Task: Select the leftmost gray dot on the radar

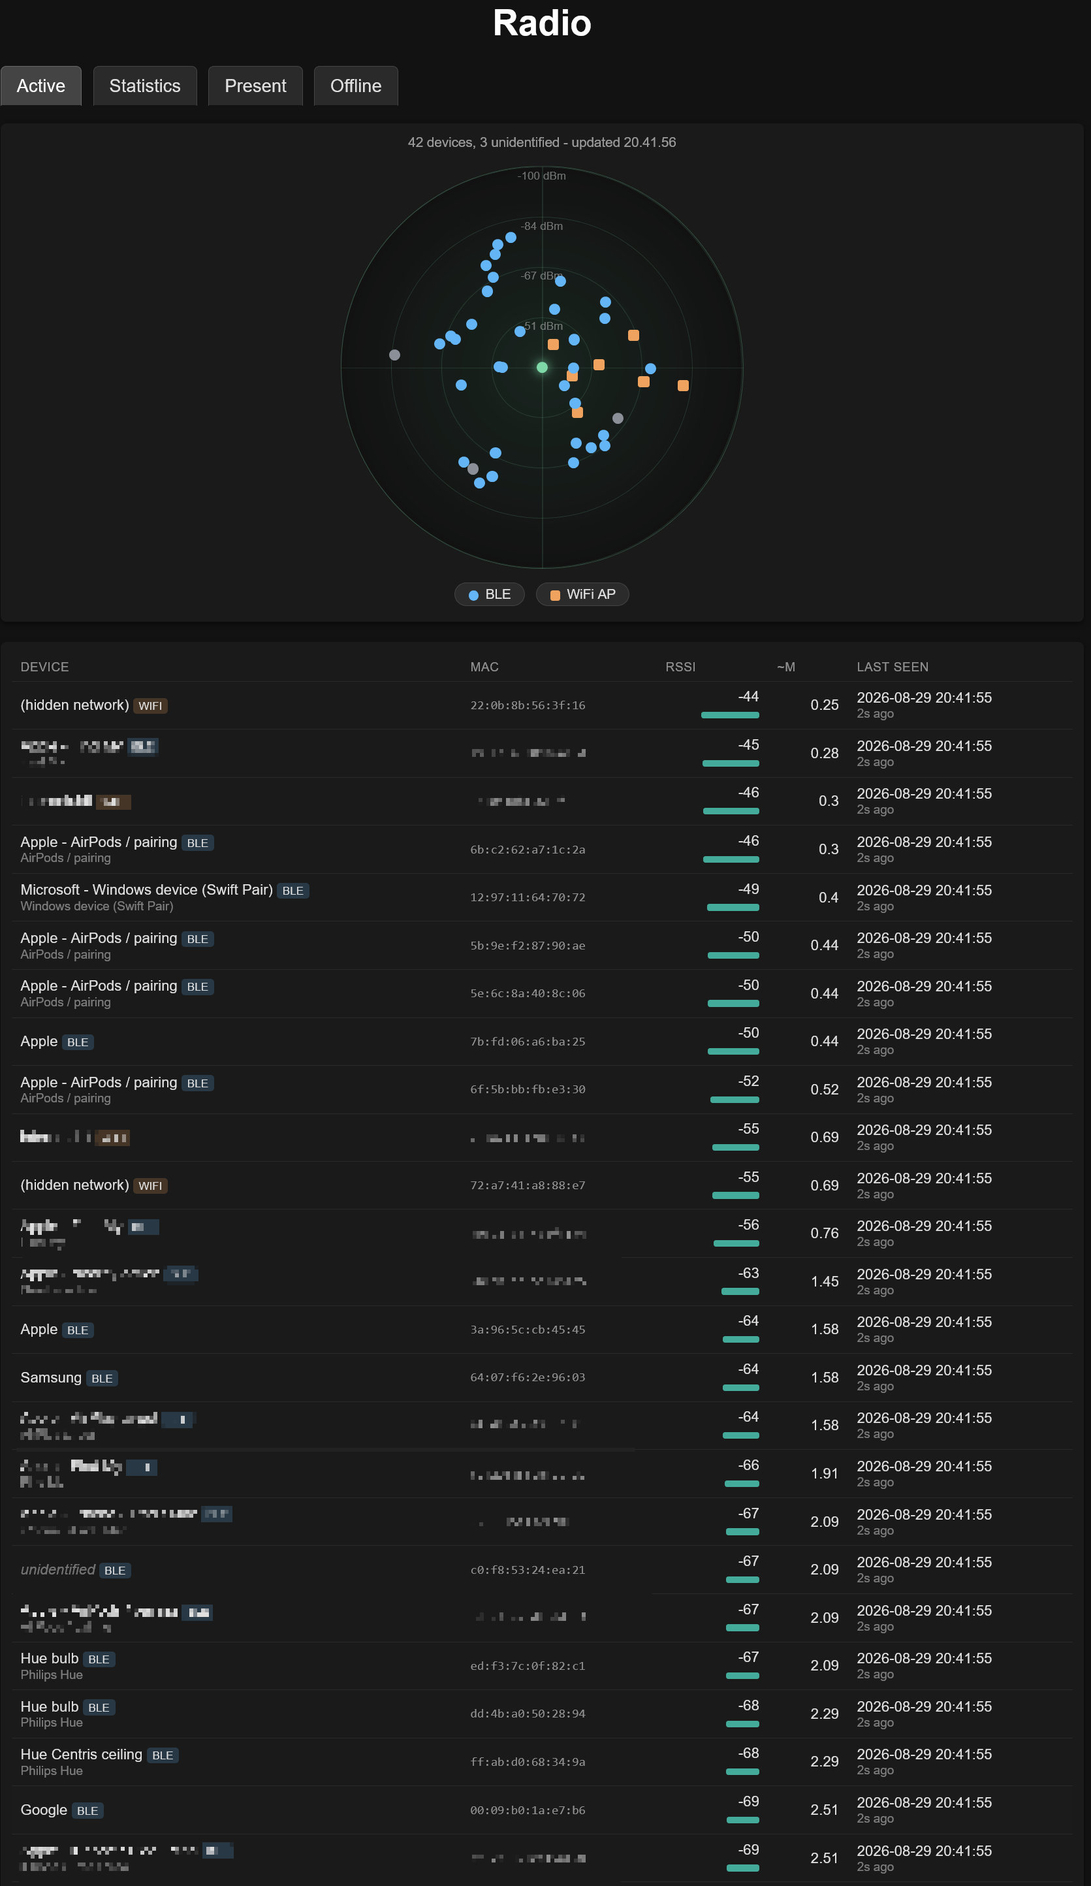Action: (394, 355)
